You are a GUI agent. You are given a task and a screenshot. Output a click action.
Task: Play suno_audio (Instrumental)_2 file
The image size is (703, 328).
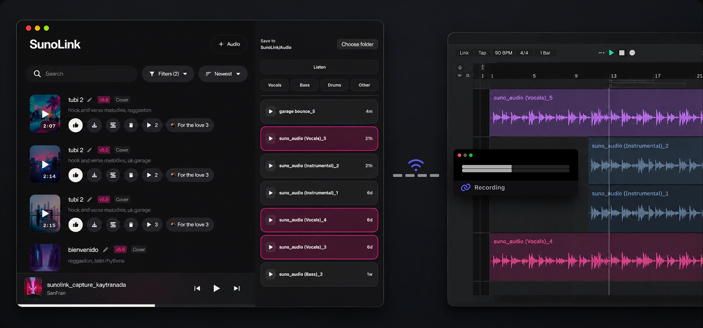coord(271,166)
